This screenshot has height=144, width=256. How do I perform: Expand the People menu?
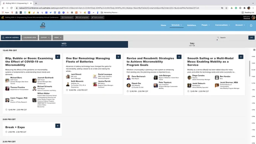pyautogui.click(x=206, y=25)
